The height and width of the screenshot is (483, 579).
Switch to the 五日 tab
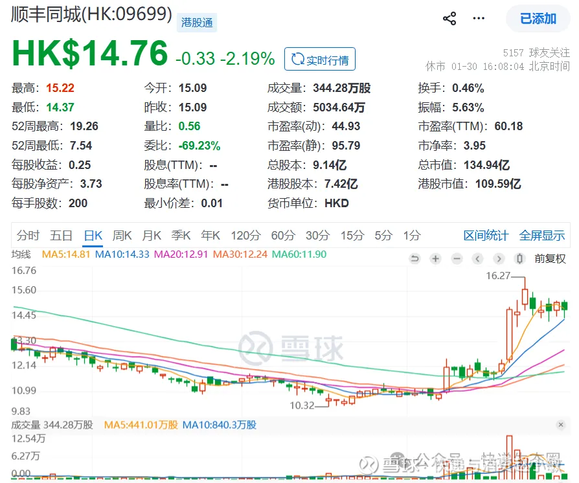61,235
